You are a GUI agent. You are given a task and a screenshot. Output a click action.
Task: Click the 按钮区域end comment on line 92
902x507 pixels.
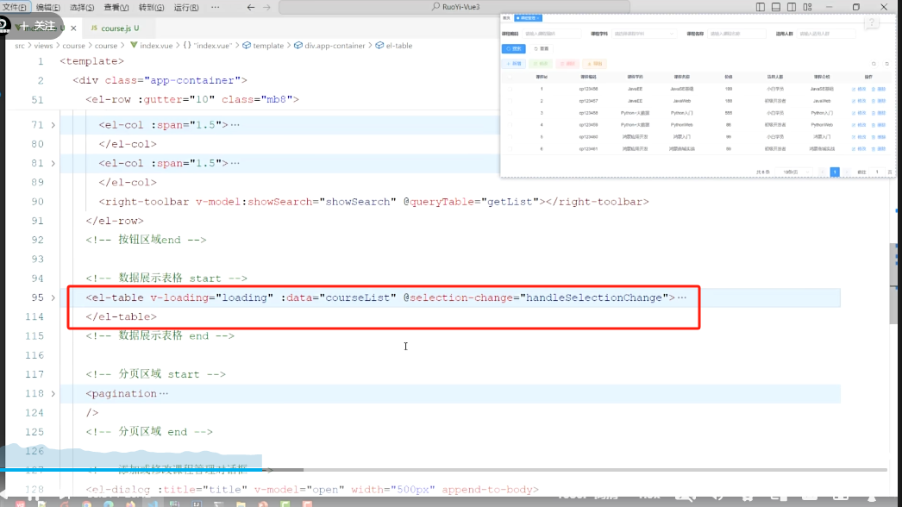coord(146,240)
